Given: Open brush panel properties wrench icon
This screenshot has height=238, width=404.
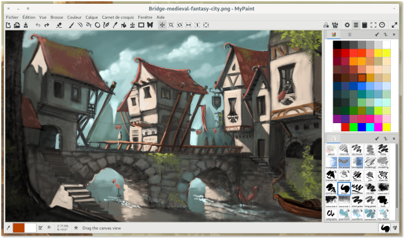Looking at the screenshot, I should click(377, 139).
